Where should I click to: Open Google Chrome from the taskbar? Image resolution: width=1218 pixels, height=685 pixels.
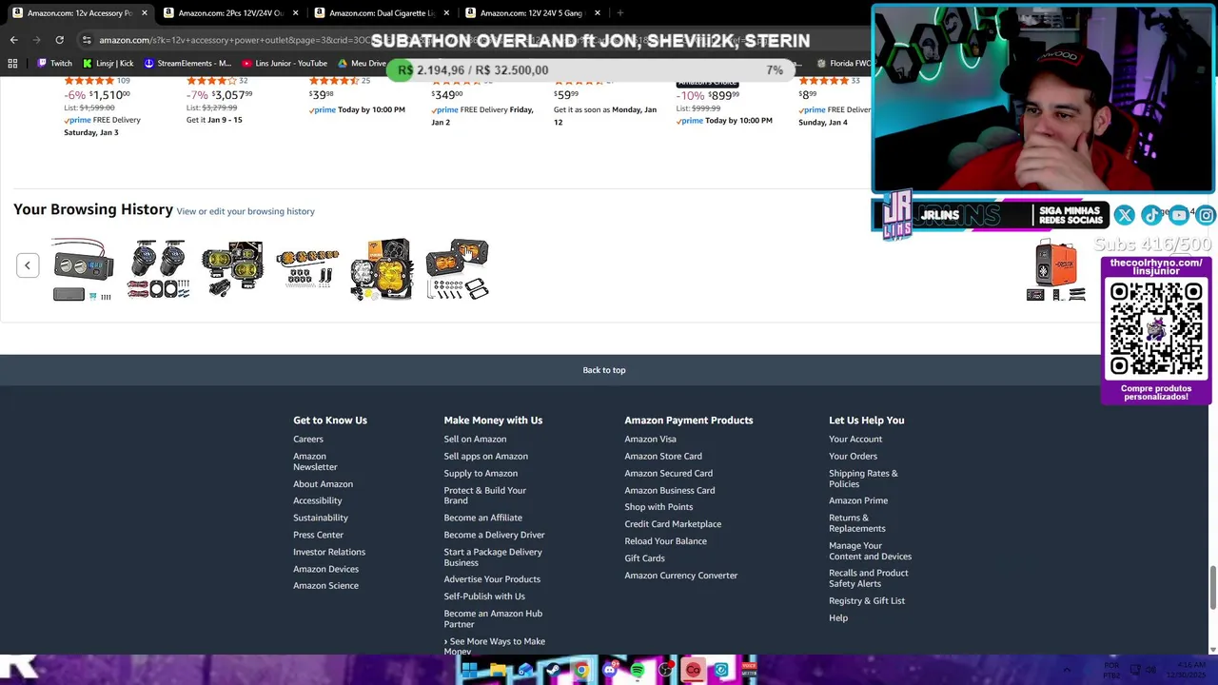pos(581,671)
